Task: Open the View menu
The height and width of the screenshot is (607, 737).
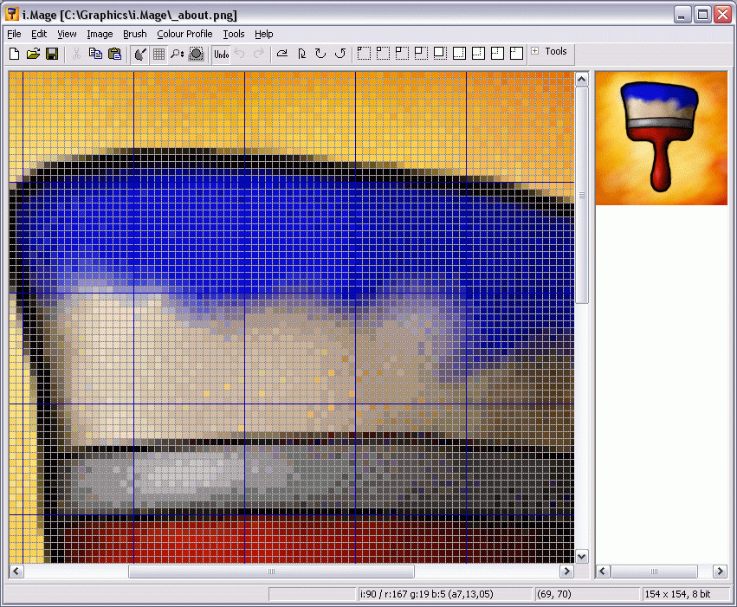Action: (67, 34)
